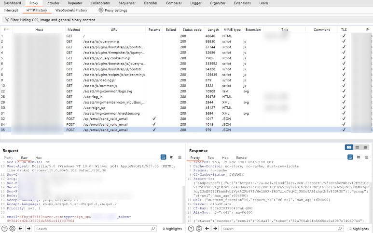Switch to WebSockets history tab
Image resolution: width=373 pixels, height=233 pixels.
point(71,10)
